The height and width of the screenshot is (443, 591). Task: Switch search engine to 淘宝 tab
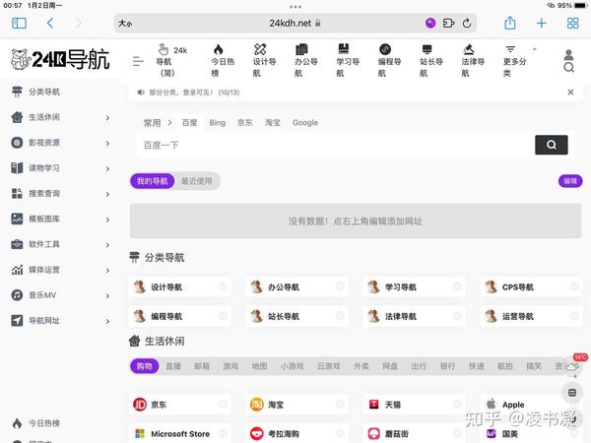coord(273,123)
